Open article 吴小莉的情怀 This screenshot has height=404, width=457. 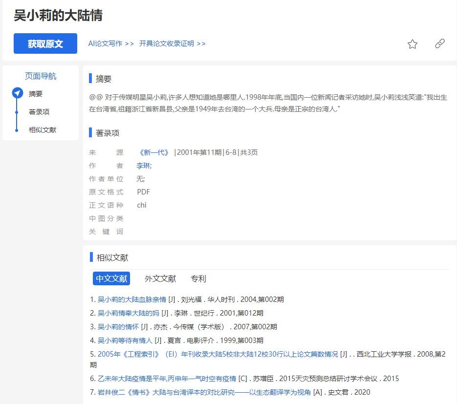pos(118,327)
